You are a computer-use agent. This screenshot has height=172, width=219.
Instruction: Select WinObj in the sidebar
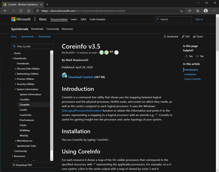coord(24,135)
